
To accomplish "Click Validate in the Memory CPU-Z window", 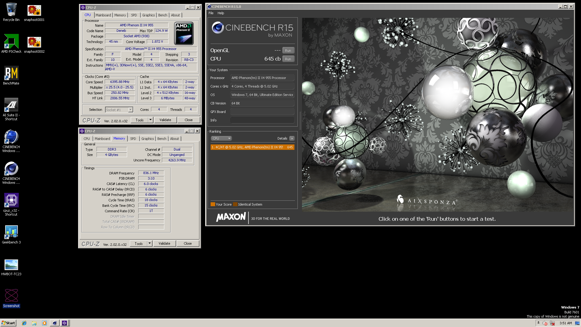I will click(164, 243).
